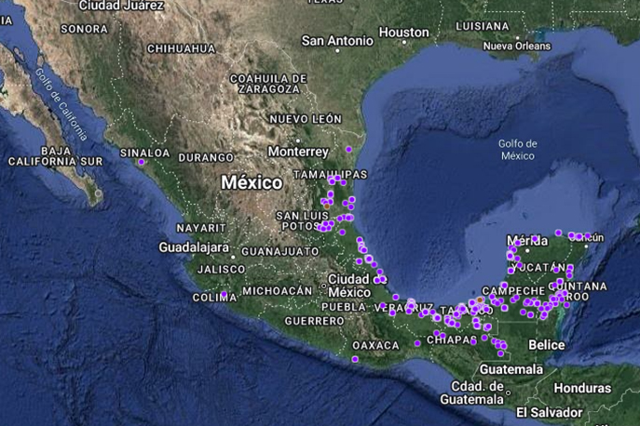Select the SINALOA state label
Image resolution: width=640 pixels, height=426 pixels.
click(x=145, y=153)
